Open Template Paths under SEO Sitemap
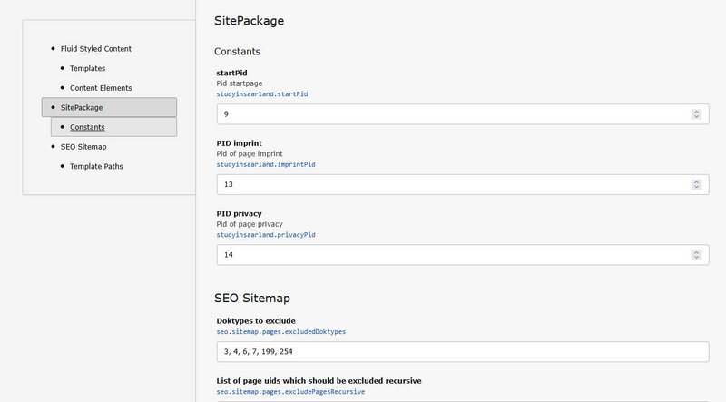Image resolution: width=726 pixels, height=402 pixels. [x=96, y=166]
